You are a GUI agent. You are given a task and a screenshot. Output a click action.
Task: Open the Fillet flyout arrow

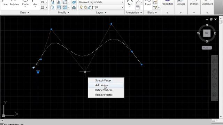click(x=69, y=2)
